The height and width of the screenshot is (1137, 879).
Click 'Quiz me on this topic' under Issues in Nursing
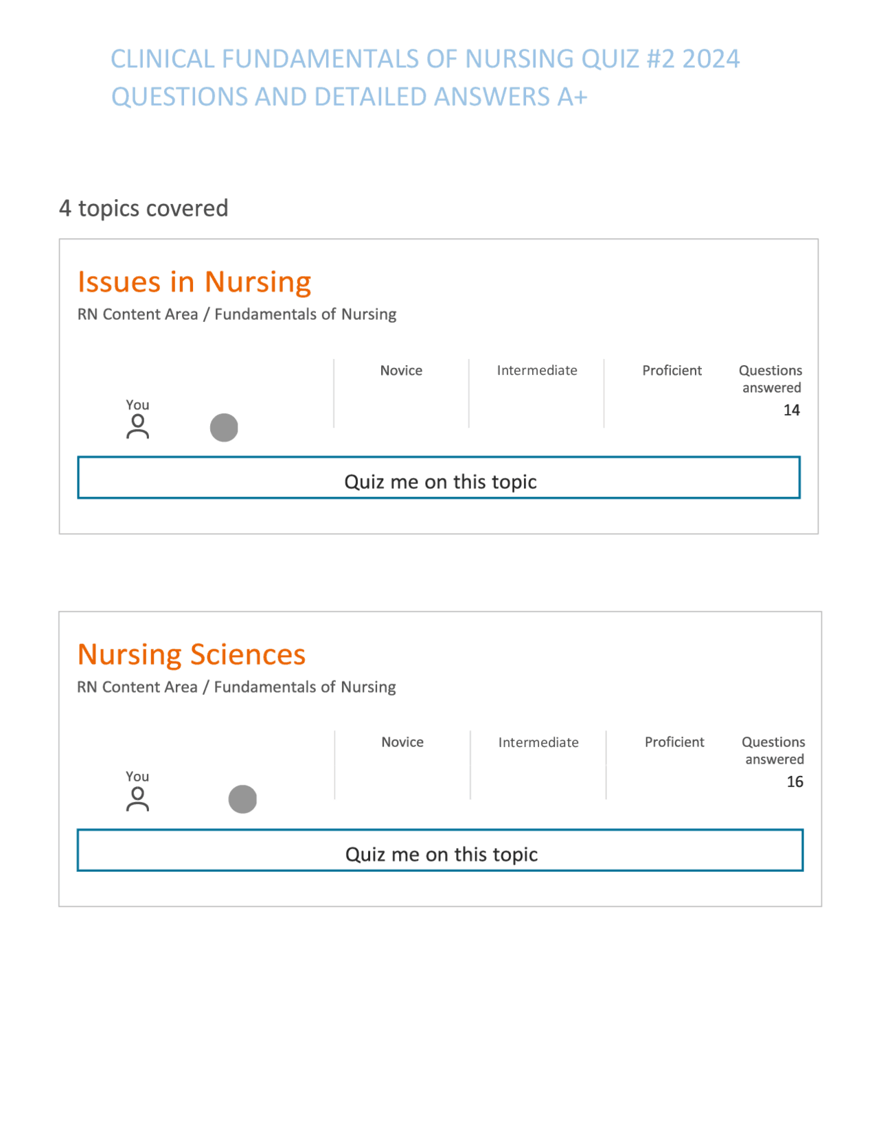[439, 480]
